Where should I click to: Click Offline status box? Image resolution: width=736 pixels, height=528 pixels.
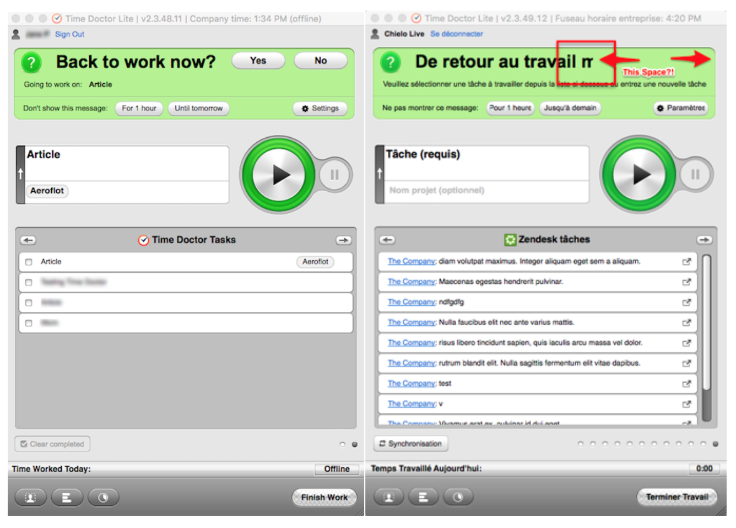click(x=337, y=469)
